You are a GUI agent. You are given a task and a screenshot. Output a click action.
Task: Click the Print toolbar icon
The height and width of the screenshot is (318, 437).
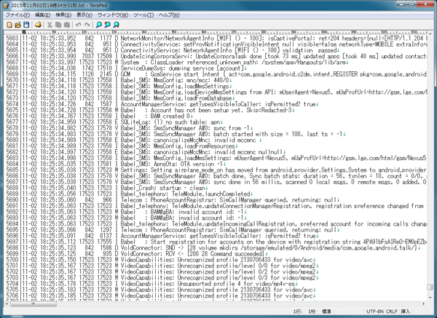38,25
